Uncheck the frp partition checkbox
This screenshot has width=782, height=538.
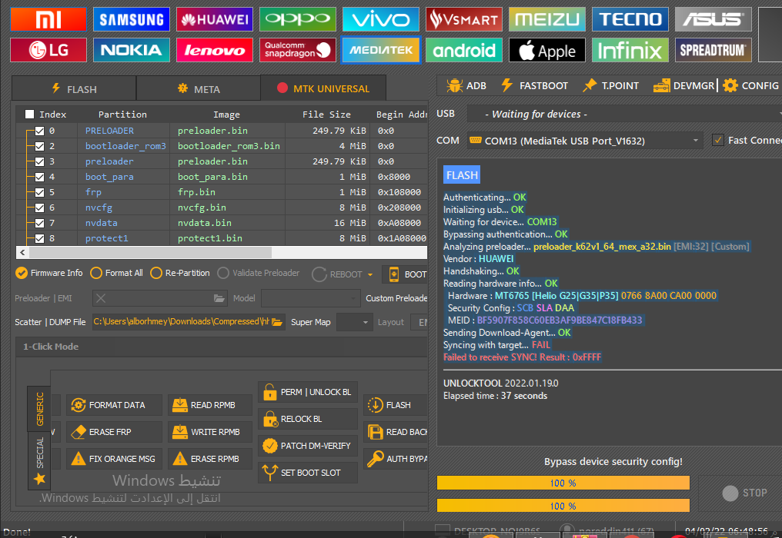(39, 193)
